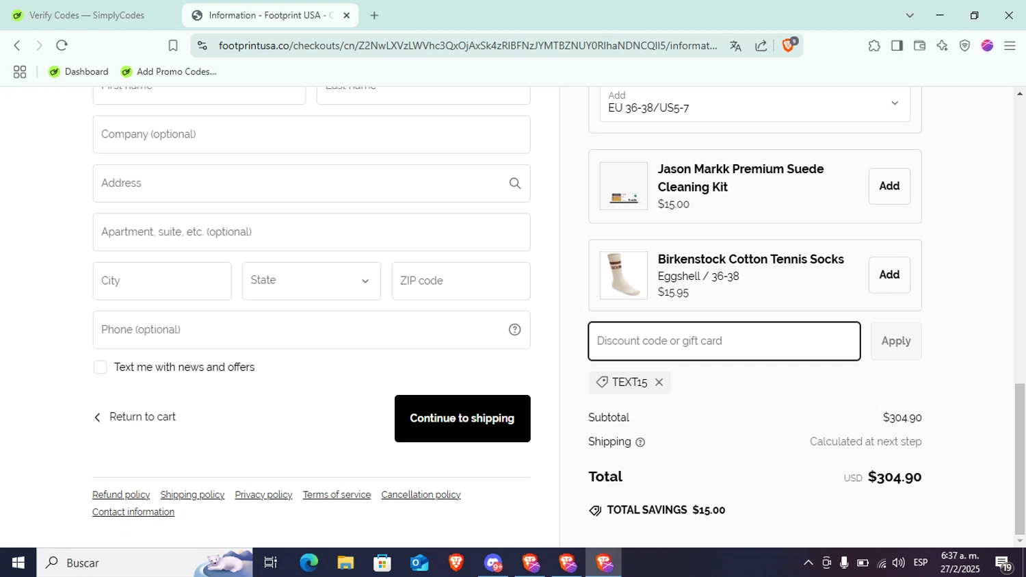Close the Footprint USA tab
The image size is (1026, 577).
347,15
